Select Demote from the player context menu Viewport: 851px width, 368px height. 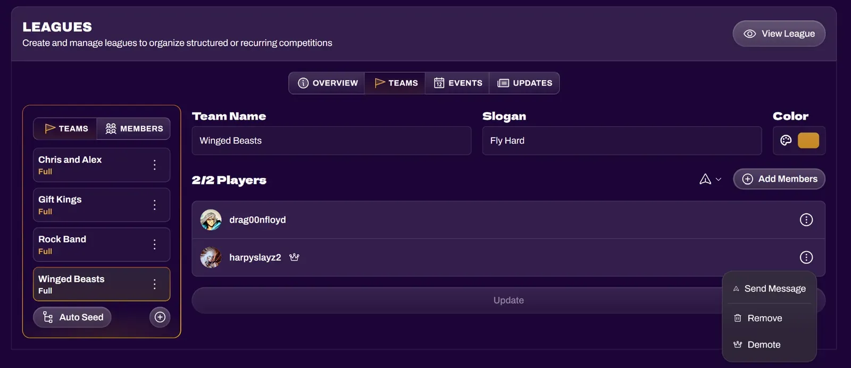coord(763,344)
